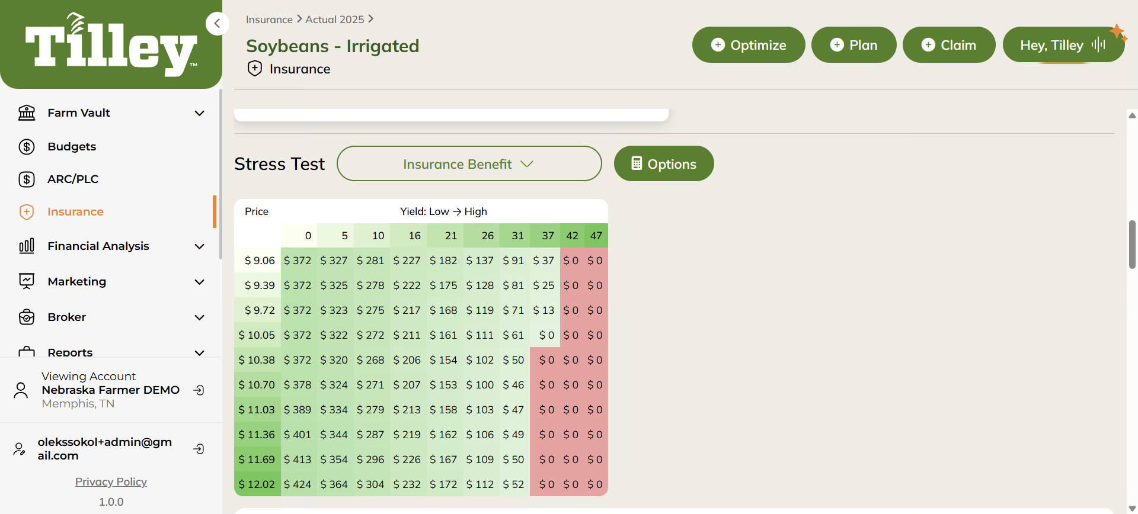Viewport: 1138px width, 514px height.
Task: Click the sidebar scrollbar
Action: 220,174
